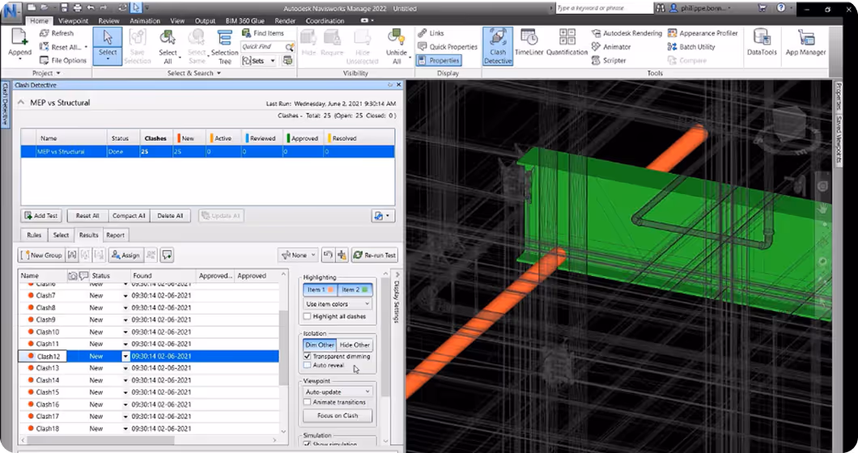
Task: Open status dropdown for Clash12
Action: 125,357
